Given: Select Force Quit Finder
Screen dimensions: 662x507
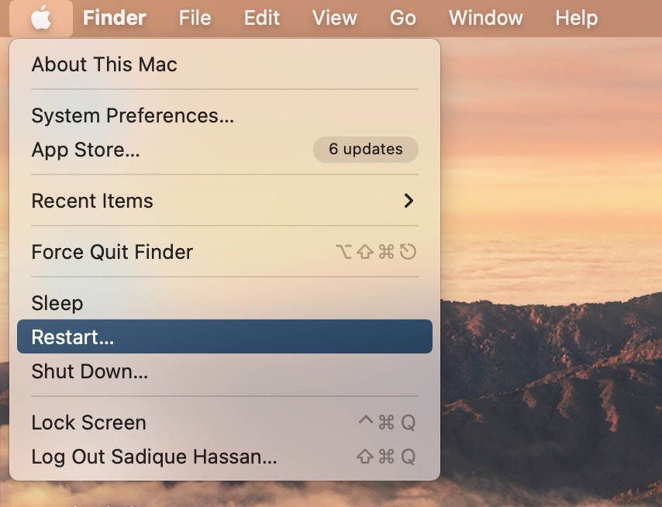Looking at the screenshot, I should (112, 251).
